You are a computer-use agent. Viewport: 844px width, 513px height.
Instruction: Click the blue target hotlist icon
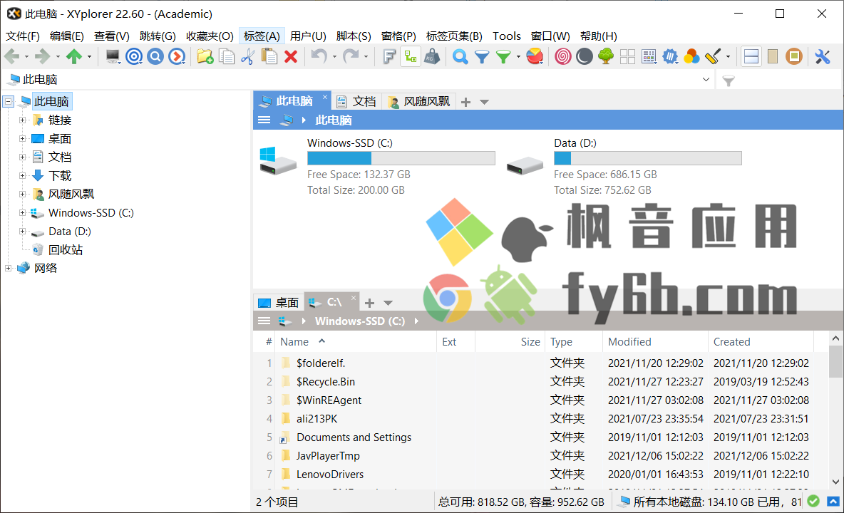[x=134, y=56]
